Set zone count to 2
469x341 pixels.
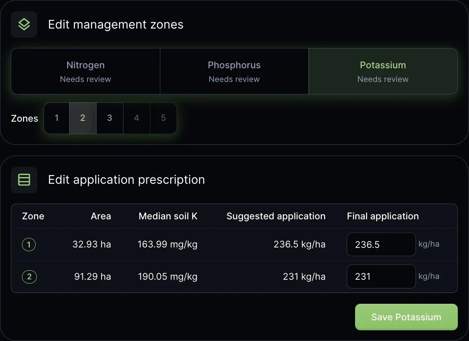coord(83,118)
